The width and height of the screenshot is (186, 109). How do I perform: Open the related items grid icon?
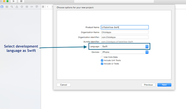pos(43,7)
